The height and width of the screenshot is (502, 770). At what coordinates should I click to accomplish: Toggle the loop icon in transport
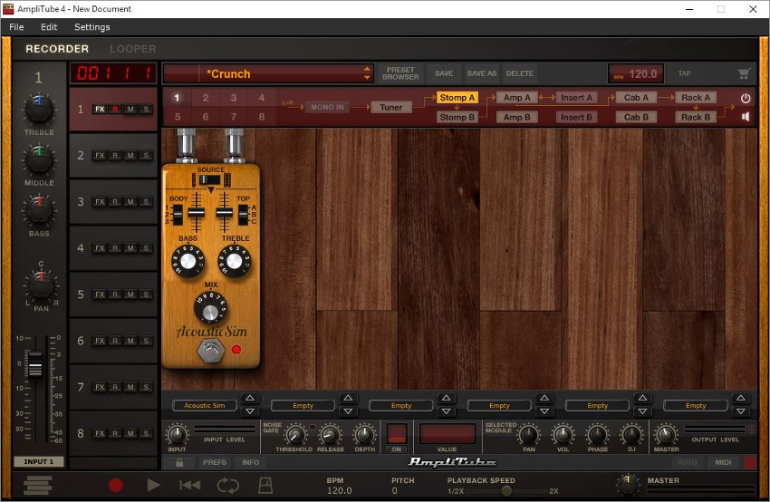228,486
